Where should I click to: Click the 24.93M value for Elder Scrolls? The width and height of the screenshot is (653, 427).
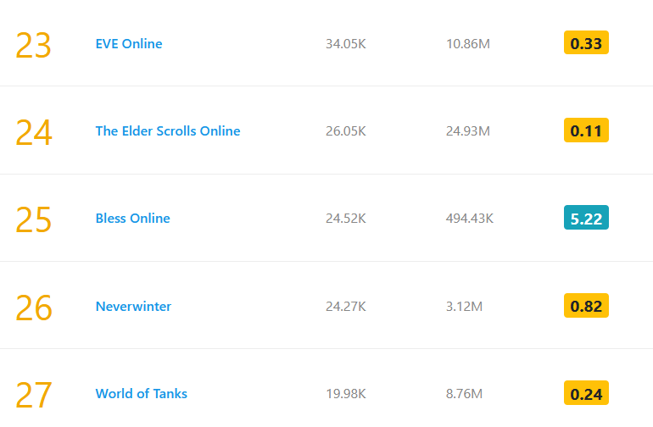pyautogui.click(x=468, y=130)
